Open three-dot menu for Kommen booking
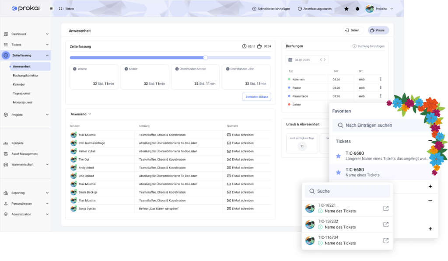Screen dimensions: 448x261 pos(381,79)
